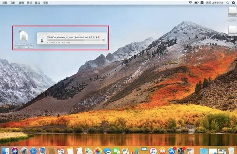Open FaceTime green camera icon
Viewport: 237px width, 154px height.
click(x=117, y=151)
